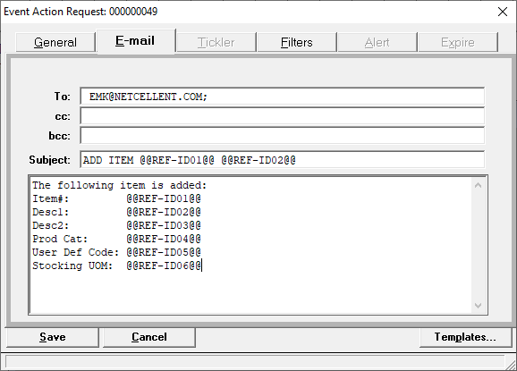Open the Templates dialog
This screenshot has height=371, width=517.
click(465, 337)
